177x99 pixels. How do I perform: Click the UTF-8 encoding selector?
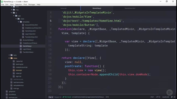pos(158,97)
